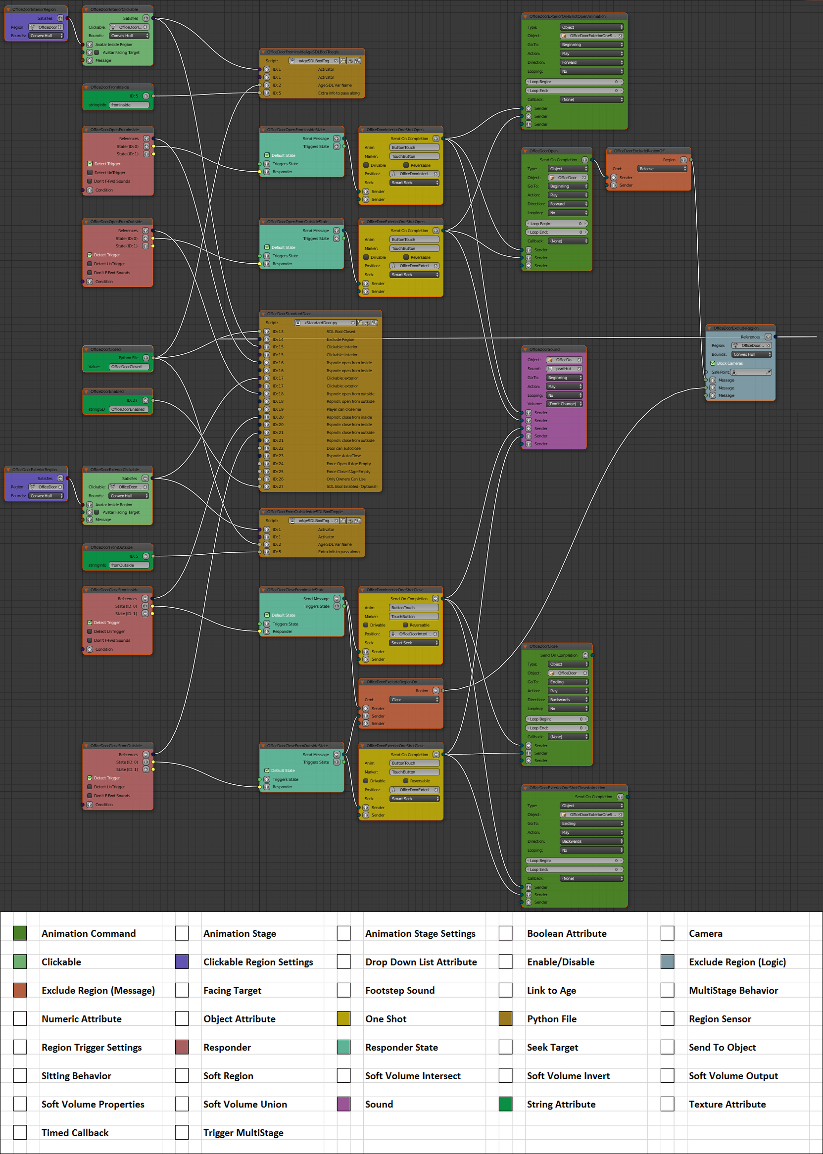
Task: Click plus socket for ID: 13 SDL Bool Closed
Action: [x=267, y=332]
